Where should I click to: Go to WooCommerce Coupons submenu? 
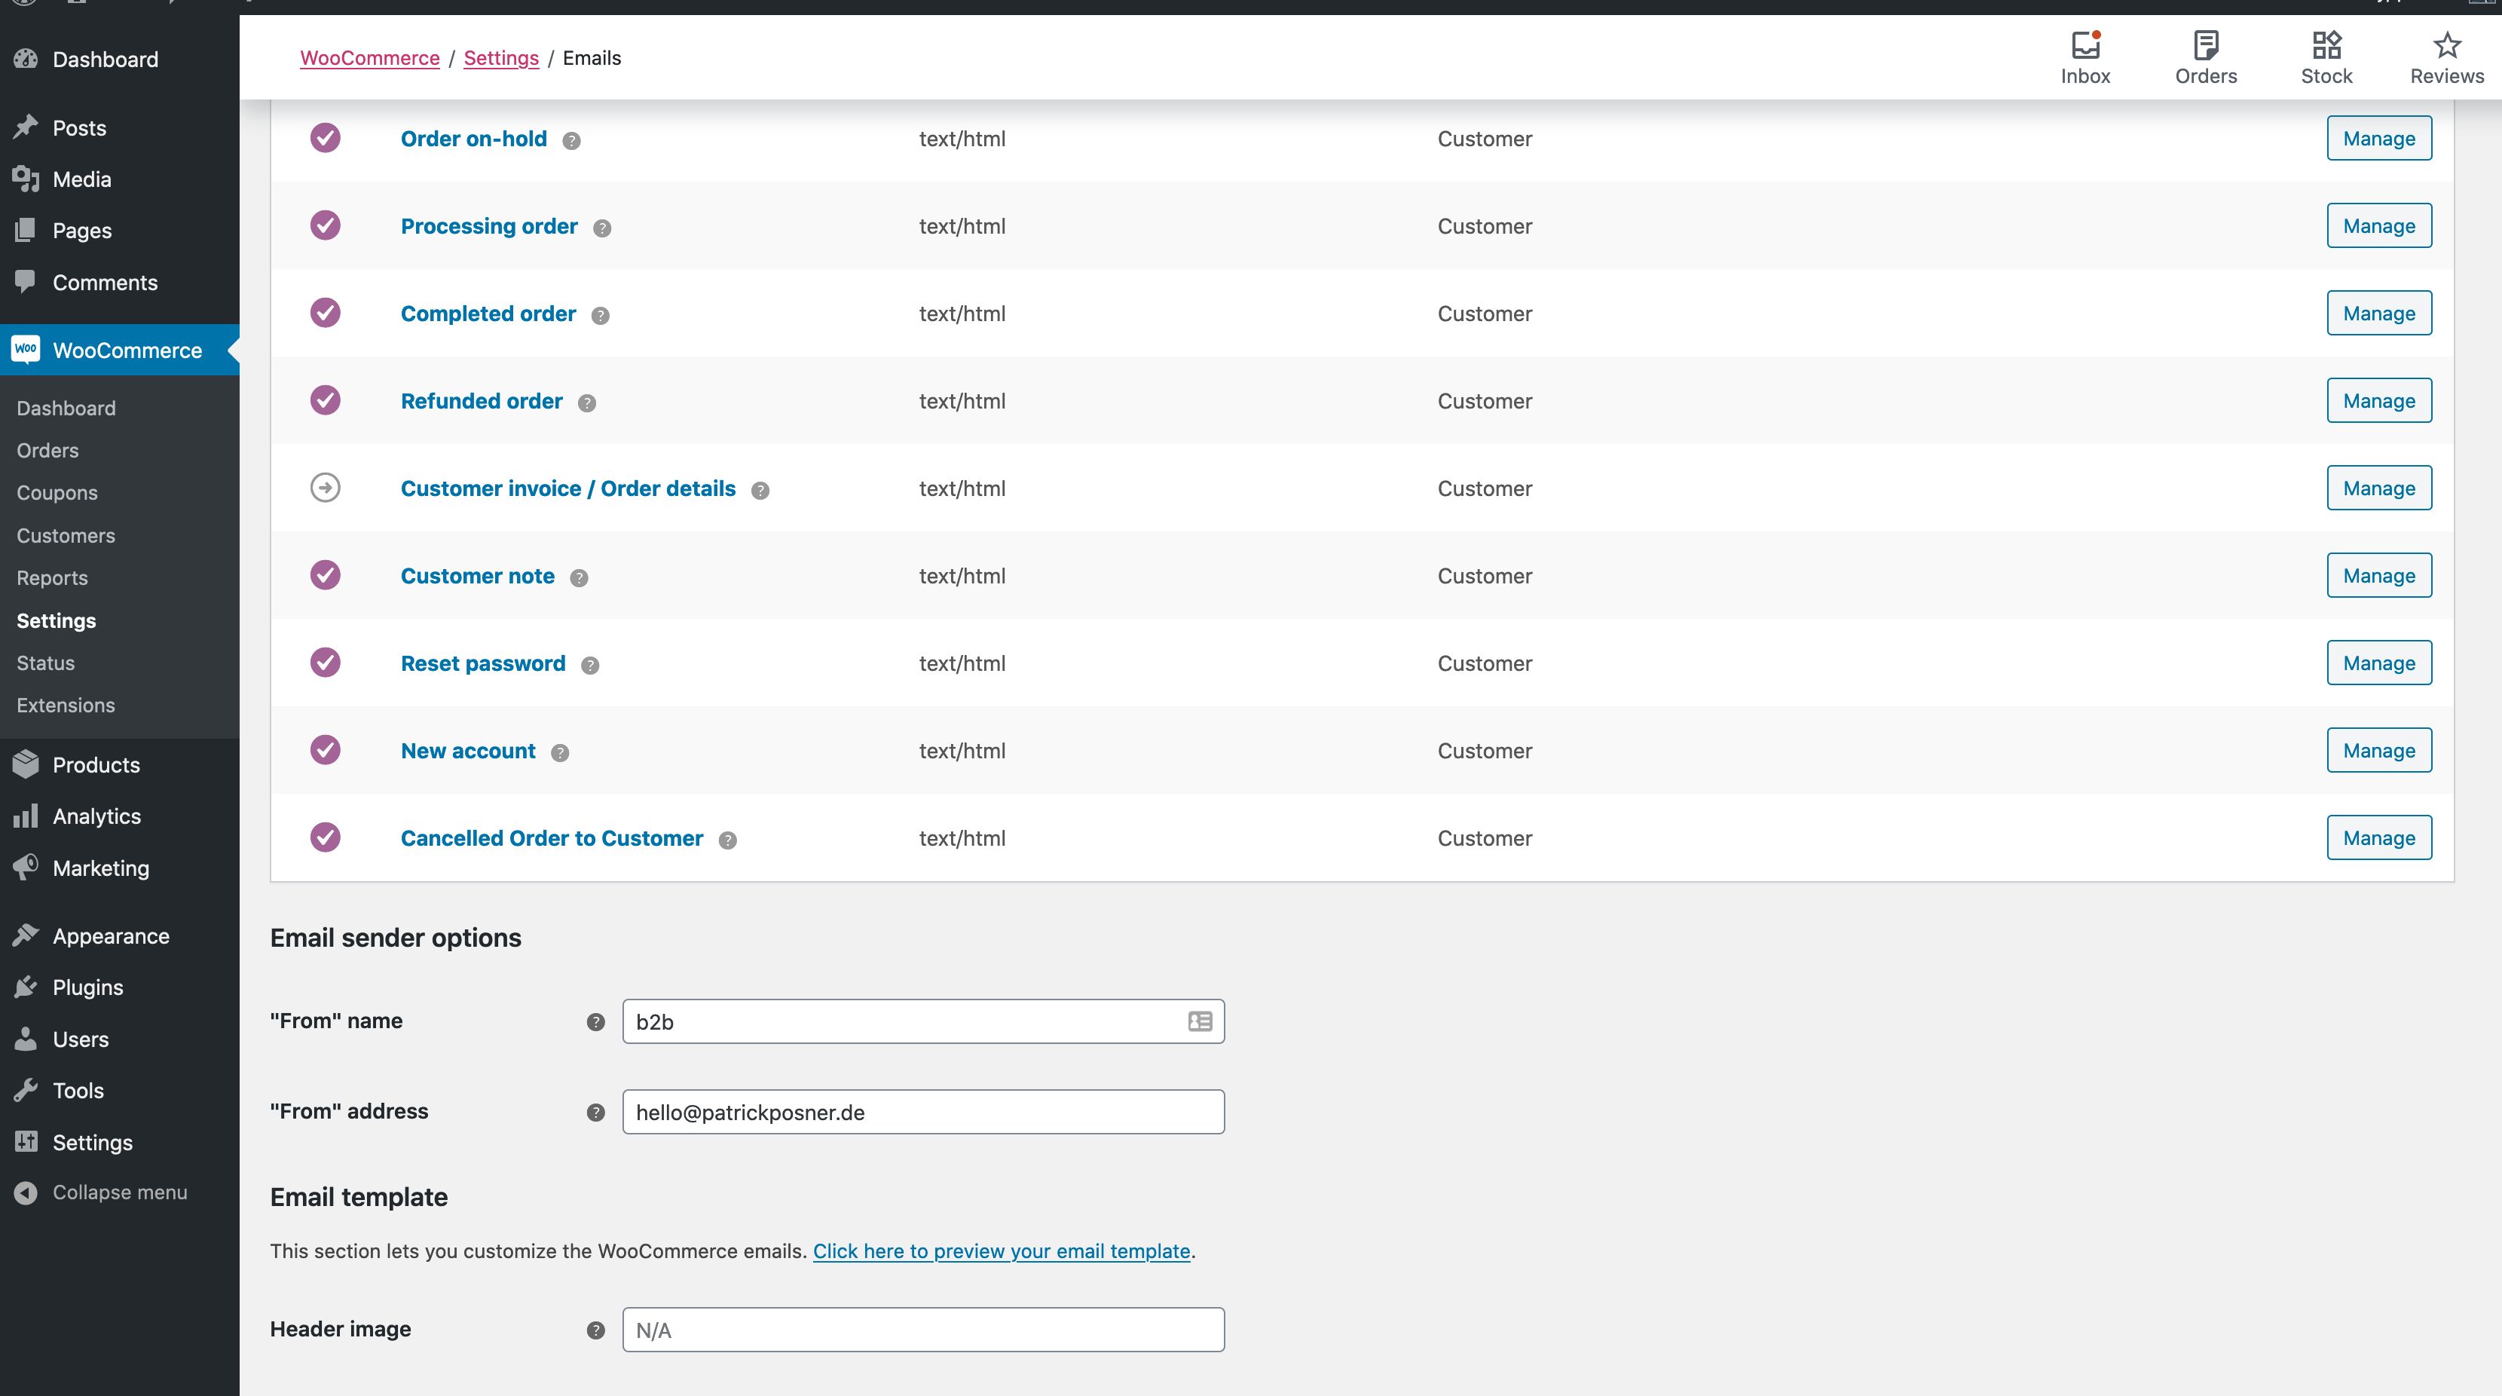click(57, 492)
